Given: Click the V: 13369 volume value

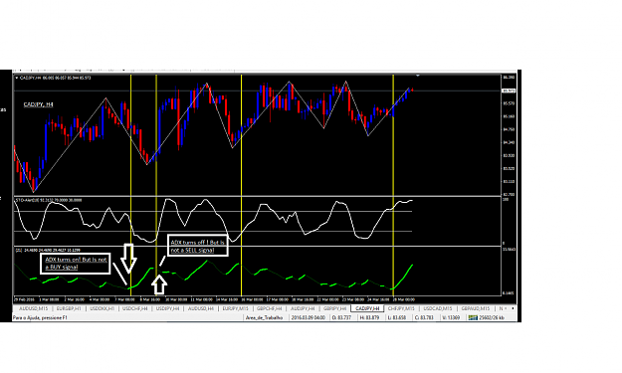Looking at the screenshot, I should (451, 317).
